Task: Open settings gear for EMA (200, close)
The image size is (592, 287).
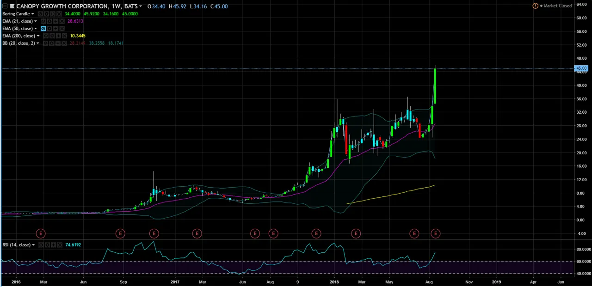Action: click(52, 36)
